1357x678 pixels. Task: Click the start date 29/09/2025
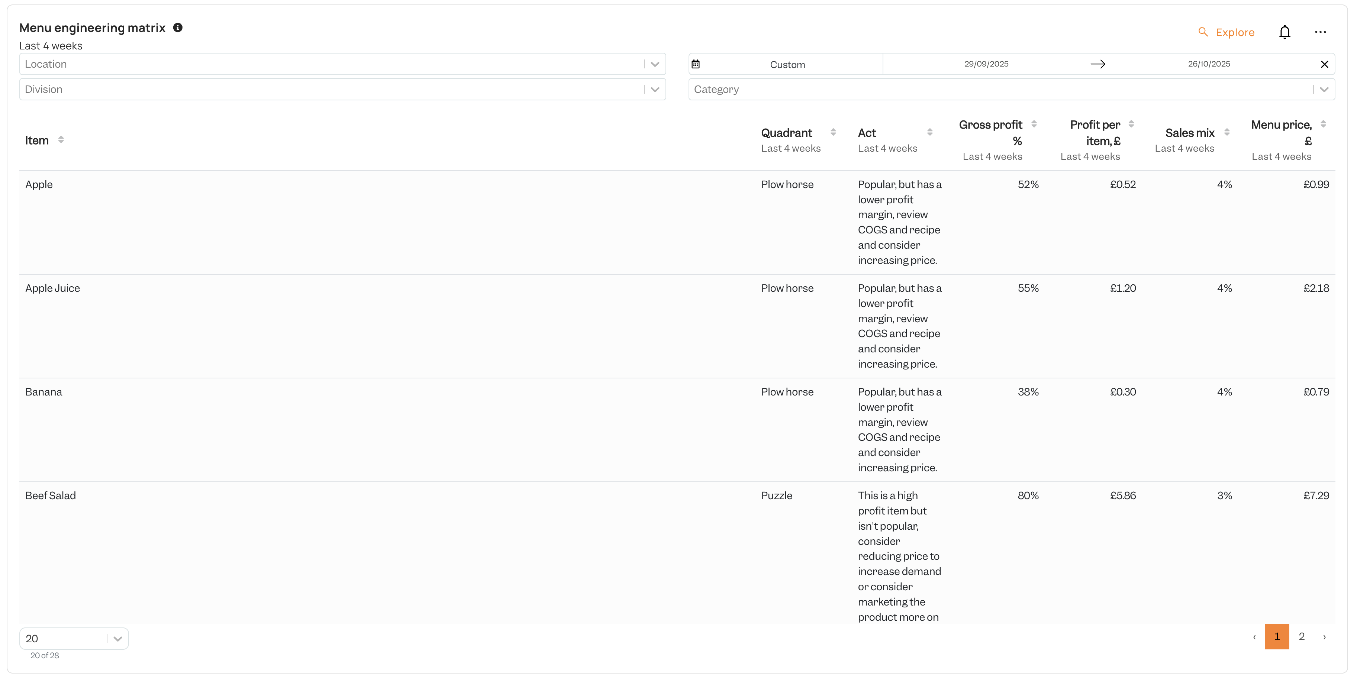[x=986, y=64]
